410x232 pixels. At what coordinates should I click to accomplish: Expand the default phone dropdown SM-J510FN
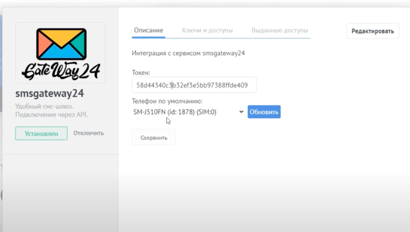189,112
